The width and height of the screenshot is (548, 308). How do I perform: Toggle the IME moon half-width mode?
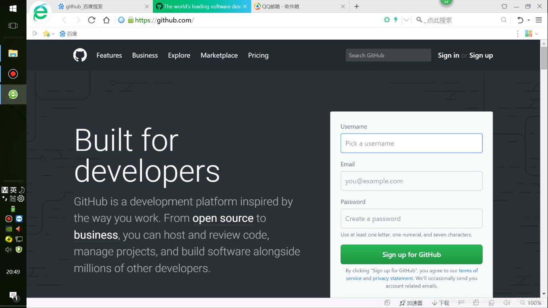22,190
